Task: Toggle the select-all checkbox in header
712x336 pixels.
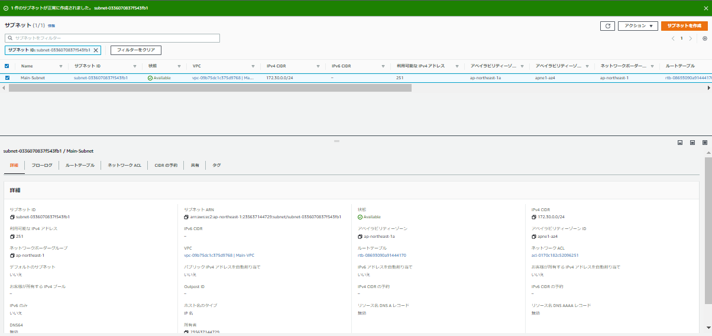Action: [x=7, y=66]
